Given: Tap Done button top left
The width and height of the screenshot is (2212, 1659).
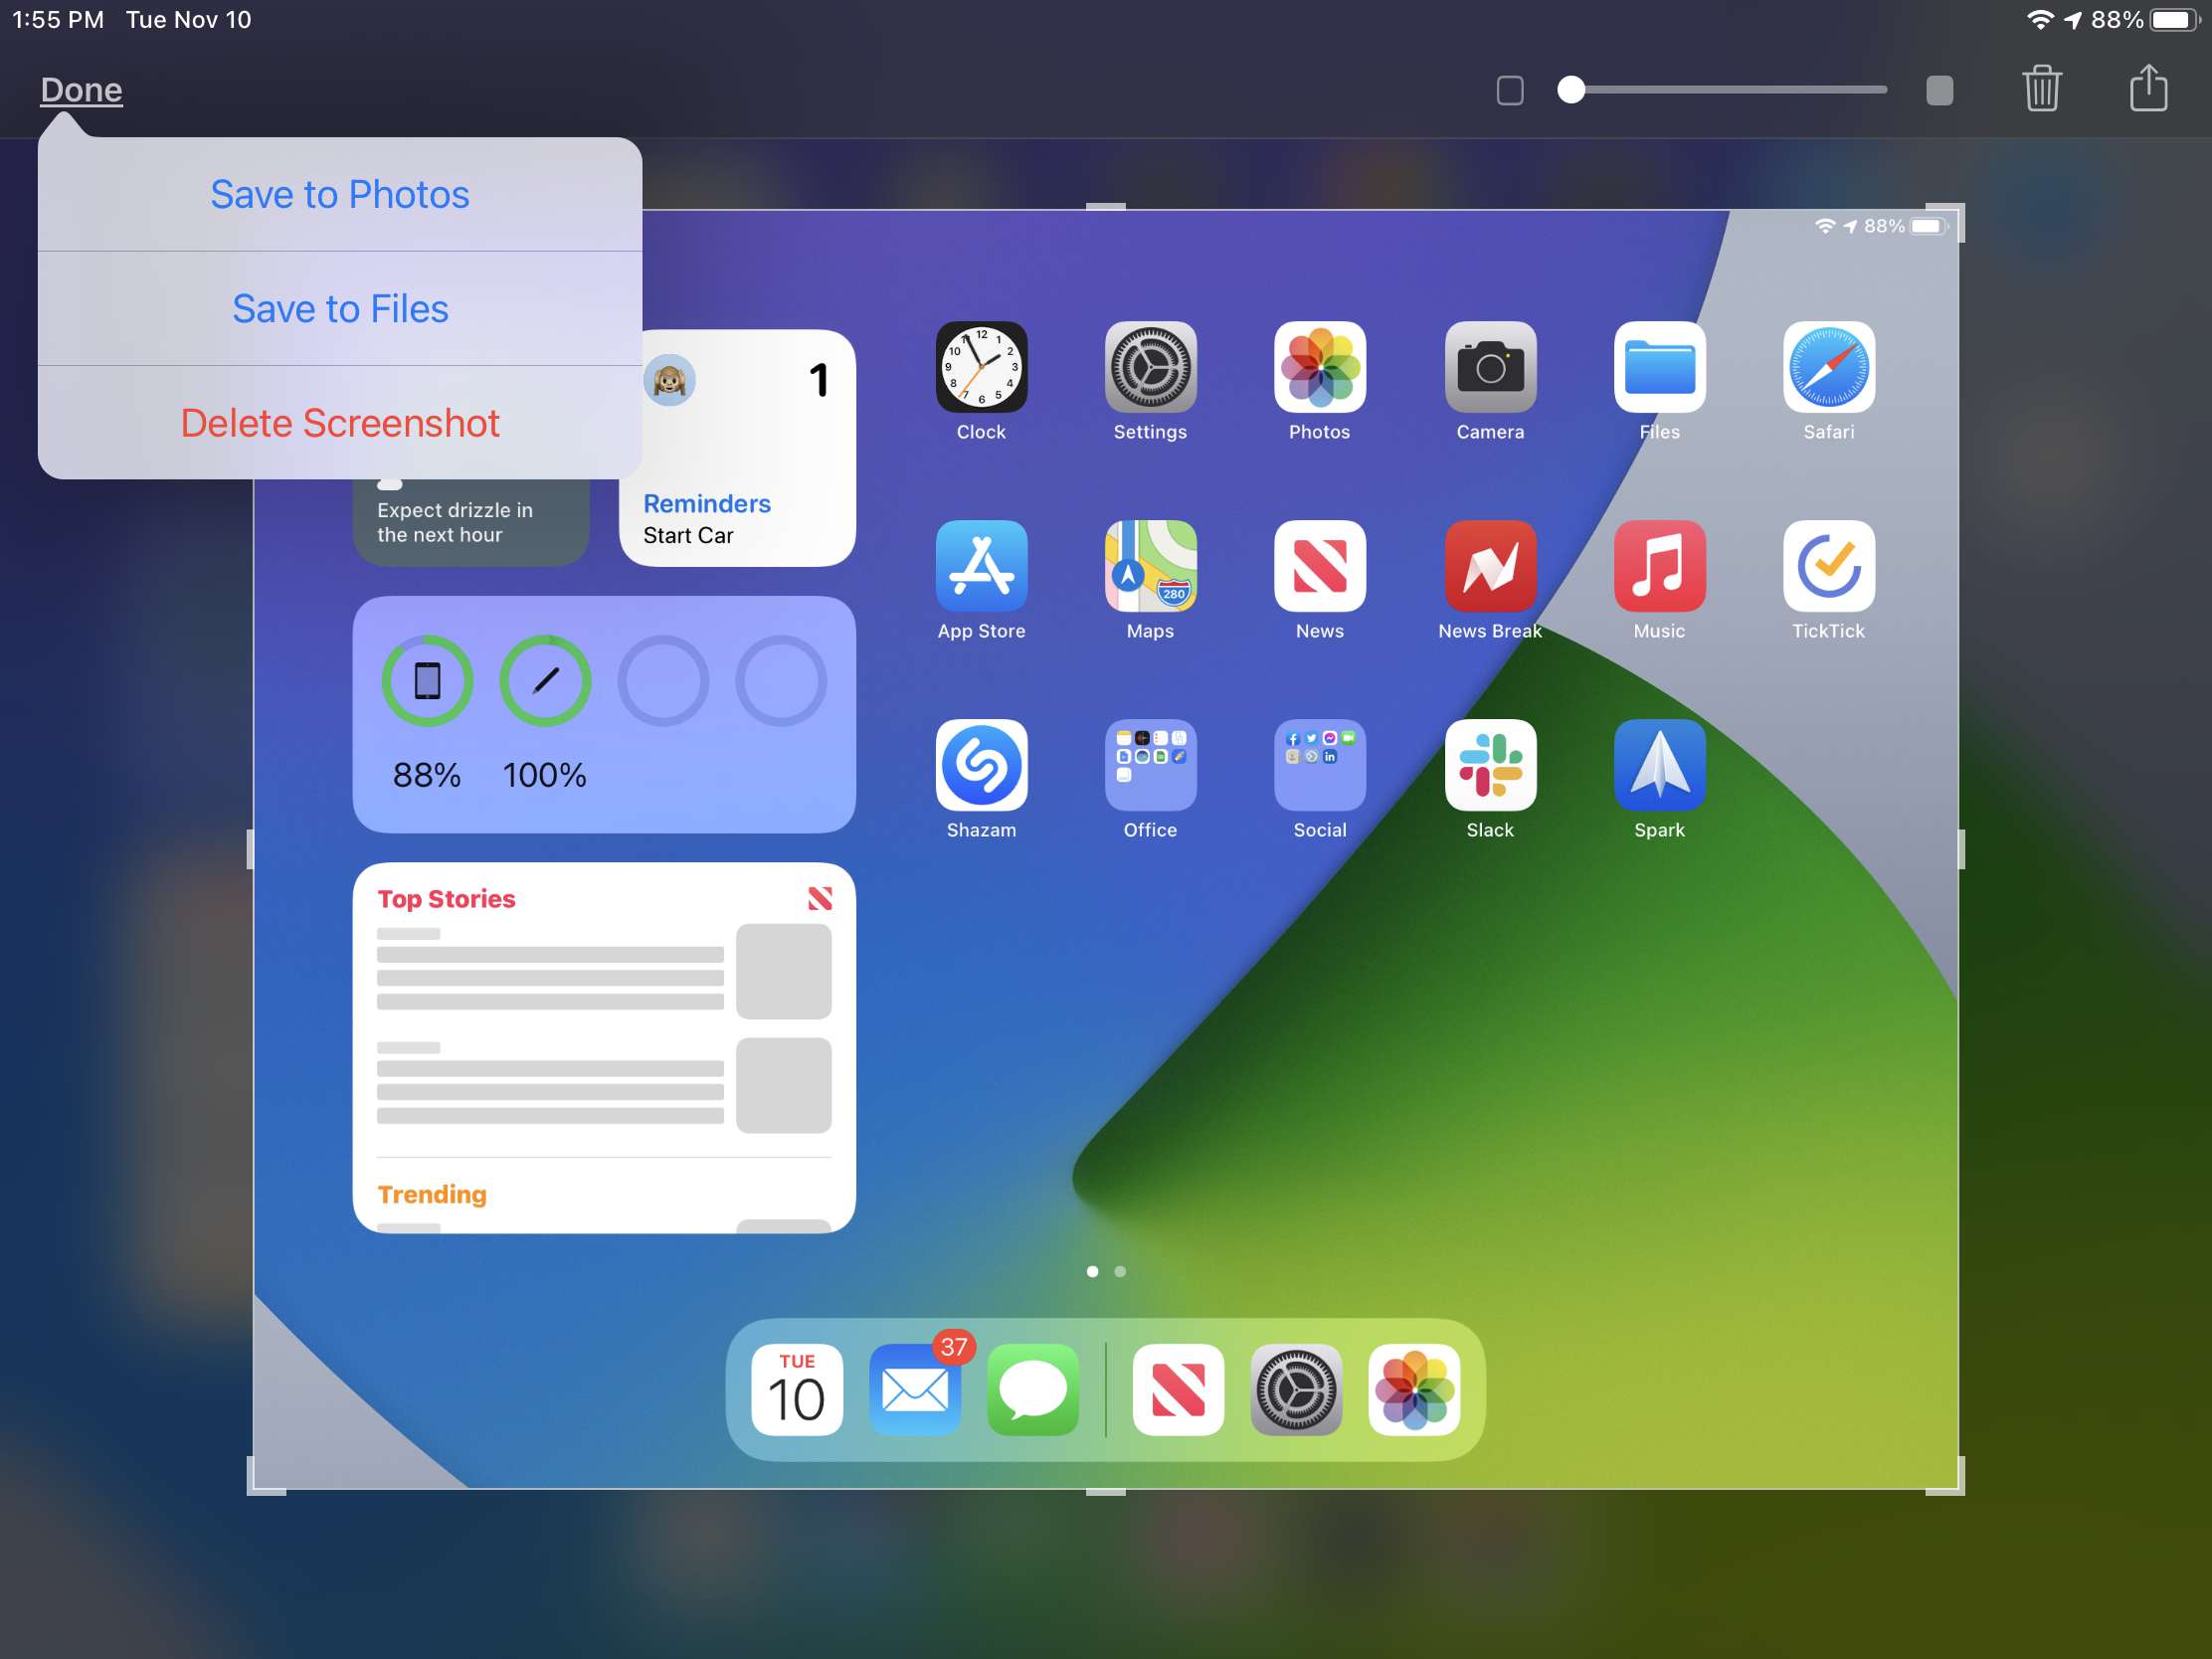Looking at the screenshot, I should (x=81, y=89).
